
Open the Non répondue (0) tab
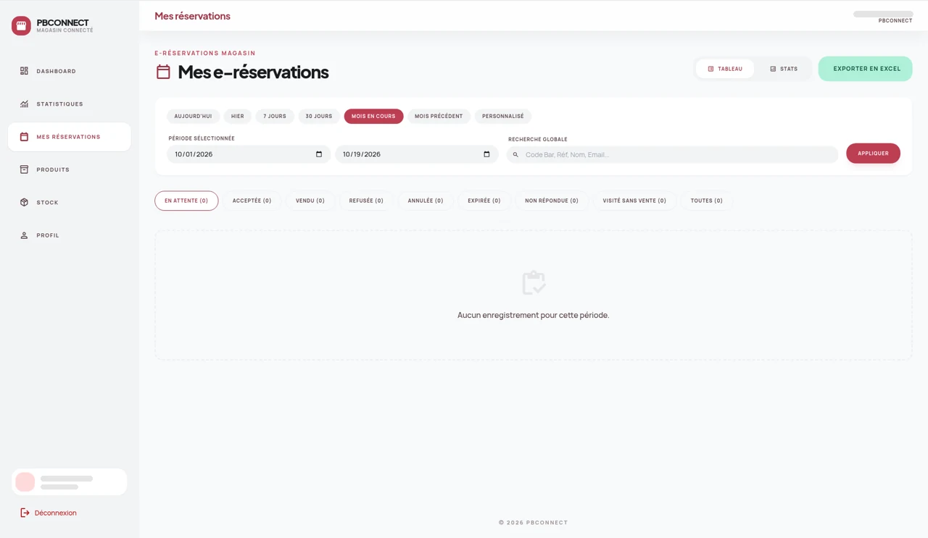pos(552,201)
